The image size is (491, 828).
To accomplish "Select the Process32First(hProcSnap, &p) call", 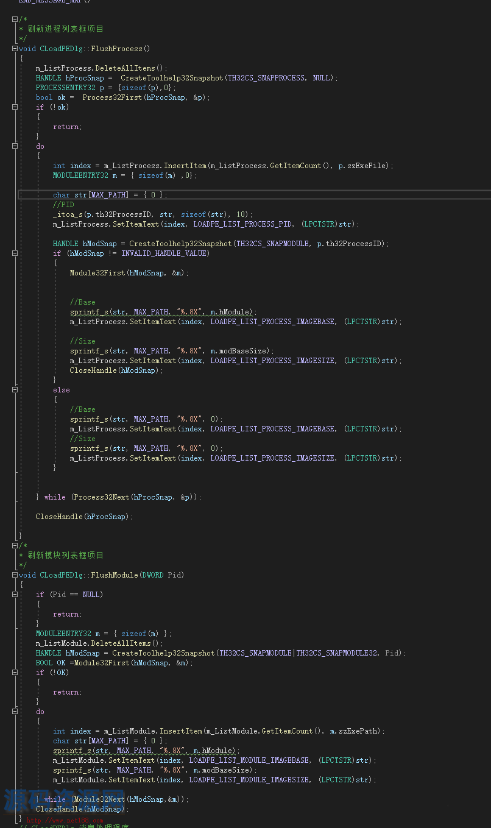I will point(146,97).
